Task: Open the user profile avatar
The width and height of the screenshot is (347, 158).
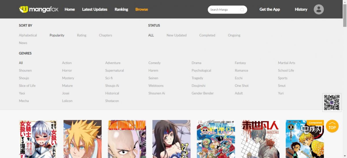Action: (x=319, y=10)
